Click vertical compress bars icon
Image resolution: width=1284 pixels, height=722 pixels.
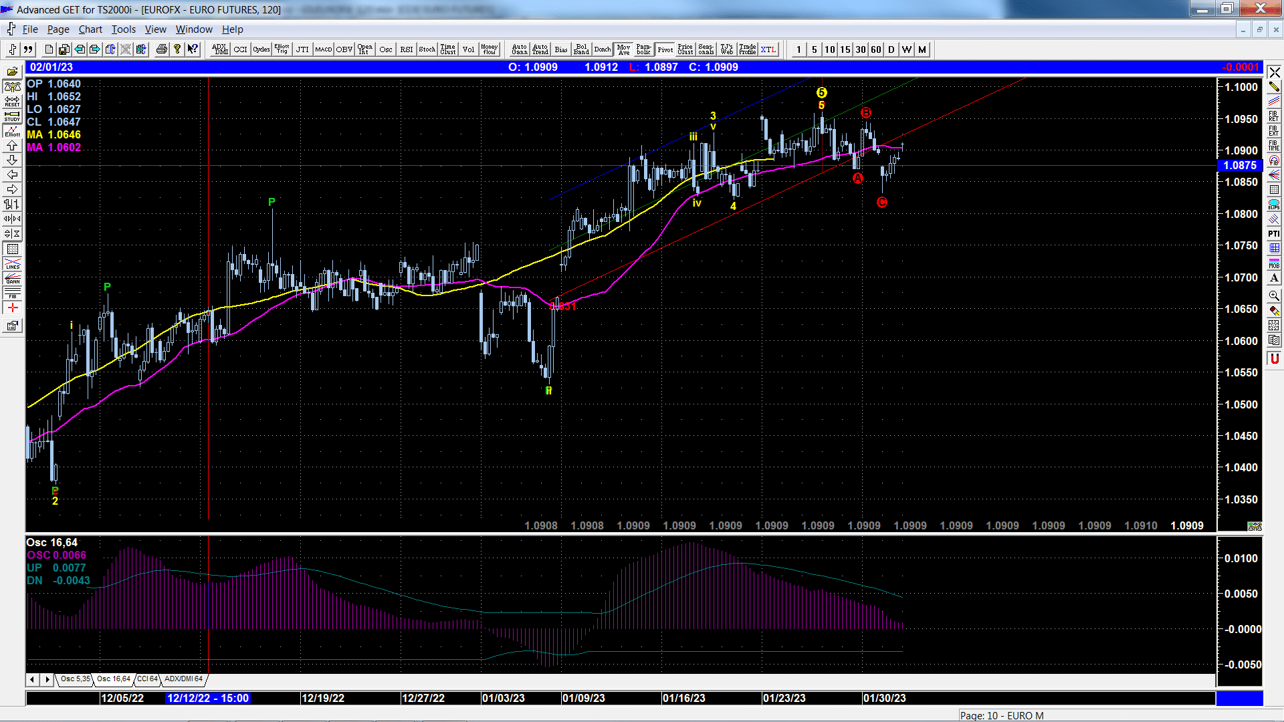coord(12,234)
